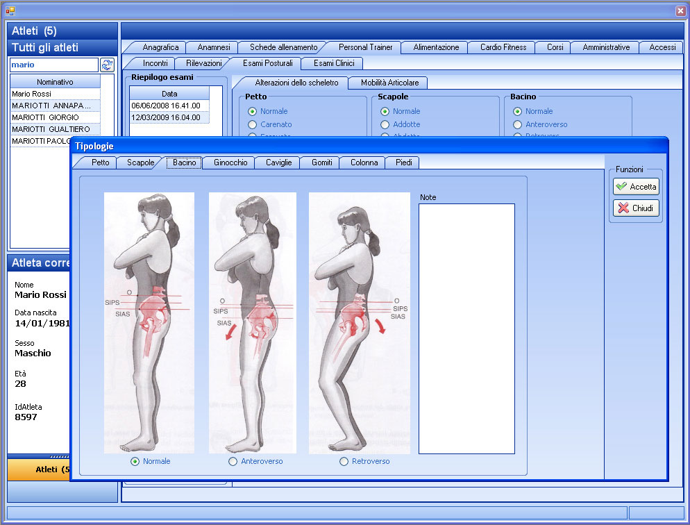Switch to the Piedi tab
Screen dimensions: 690x525
pyautogui.click(x=403, y=162)
